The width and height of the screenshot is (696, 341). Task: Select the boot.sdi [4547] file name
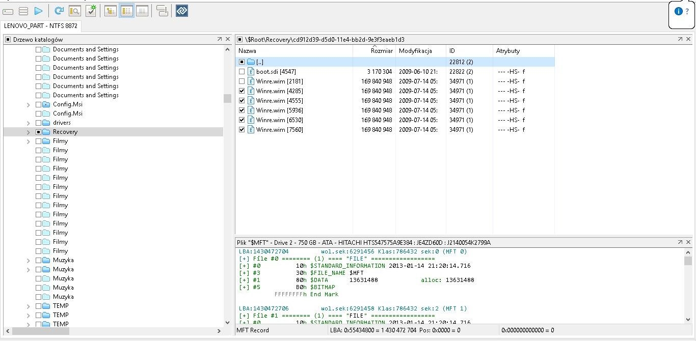click(x=276, y=72)
